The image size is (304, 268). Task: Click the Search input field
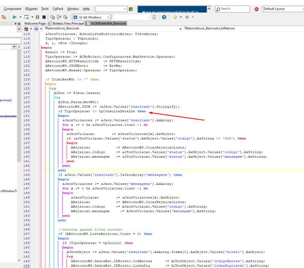click(233, 9)
